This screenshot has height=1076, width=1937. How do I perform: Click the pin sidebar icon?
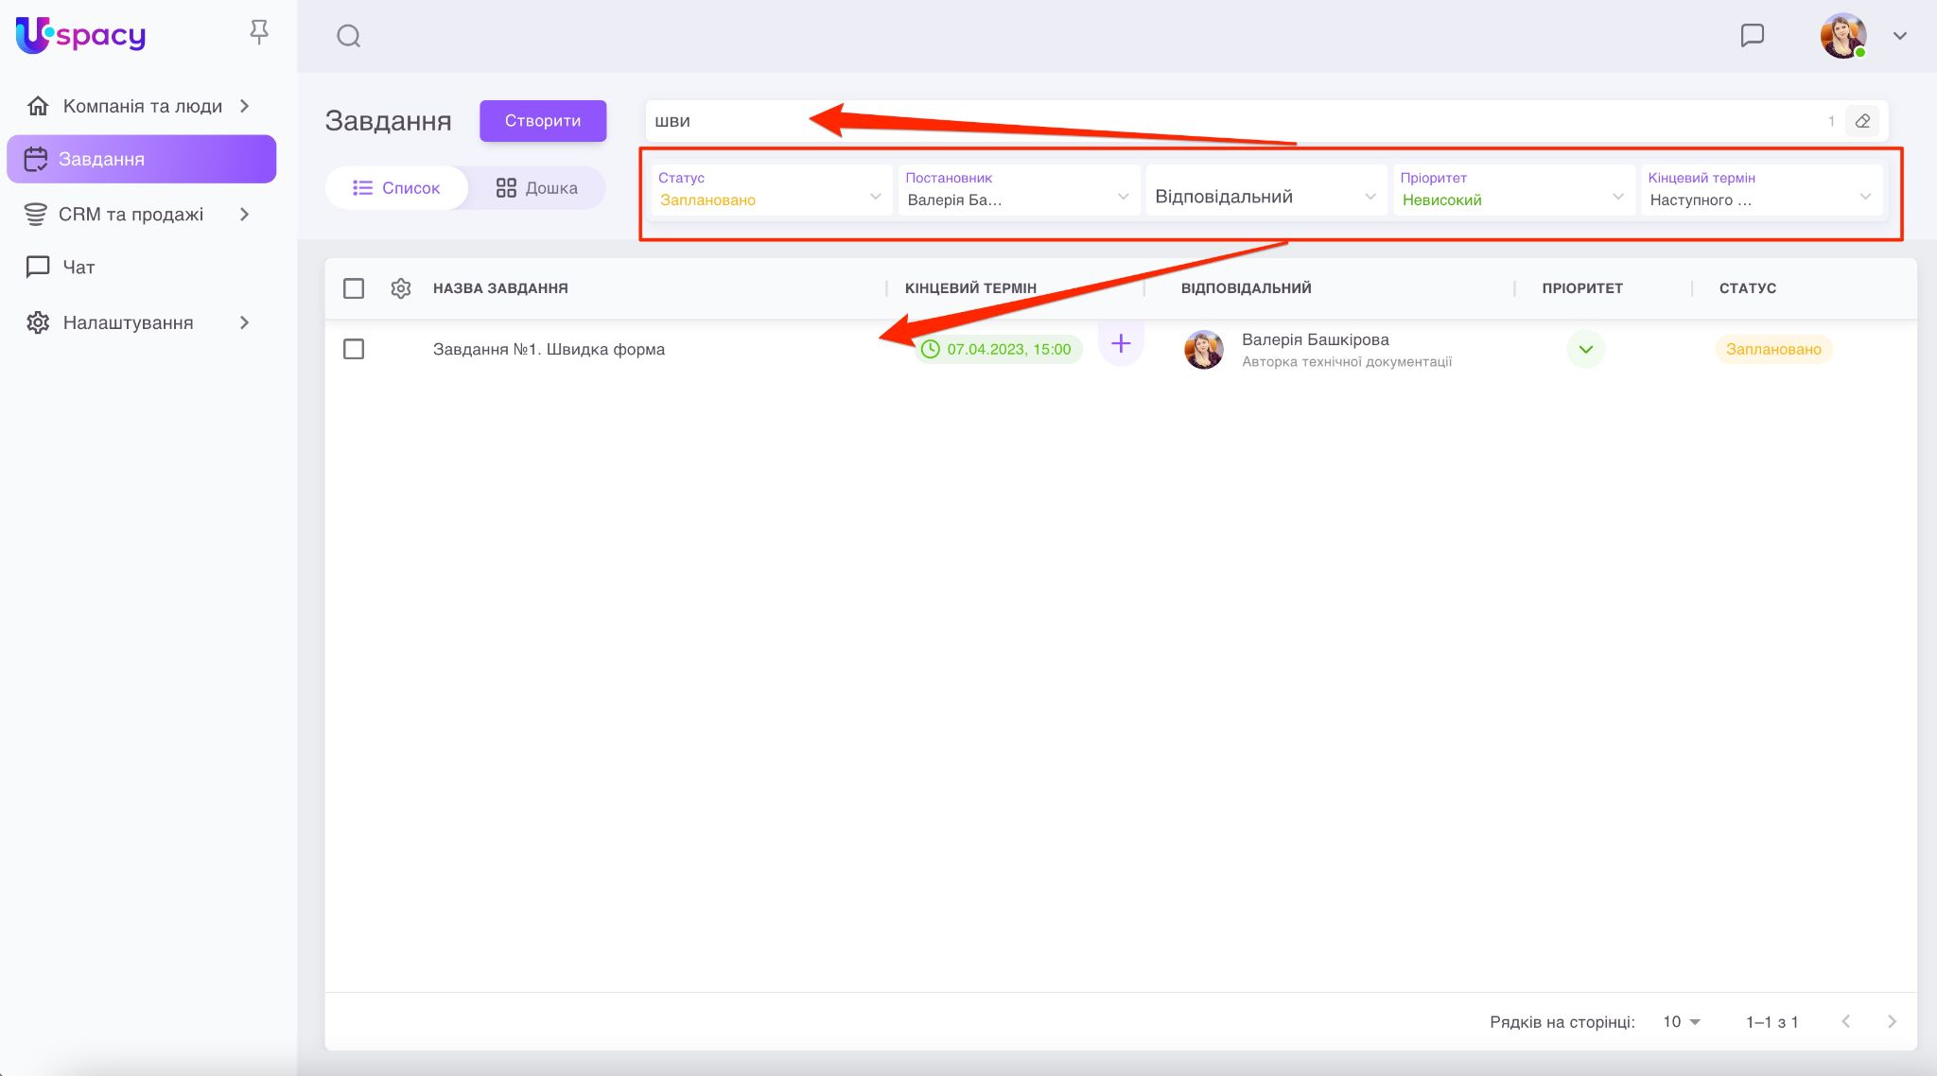(x=258, y=33)
